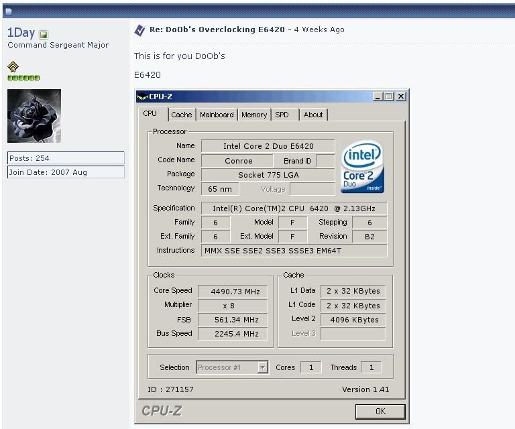
Task: Select the SPD tab
Action: tap(282, 115)
